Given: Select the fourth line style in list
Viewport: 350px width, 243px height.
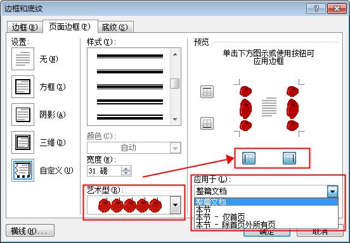Looking at the screenshot, I should click(x=130, y=102).
